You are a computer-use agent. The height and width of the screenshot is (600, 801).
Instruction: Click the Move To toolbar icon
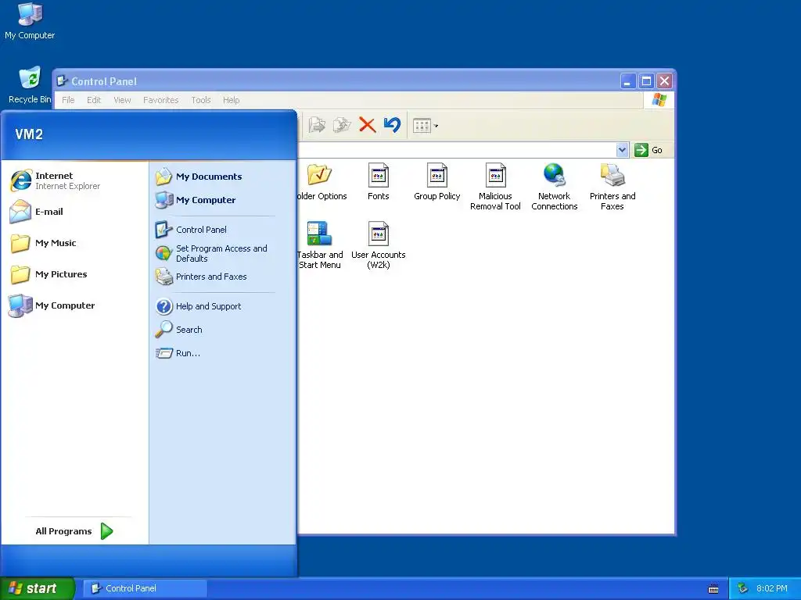317,125
